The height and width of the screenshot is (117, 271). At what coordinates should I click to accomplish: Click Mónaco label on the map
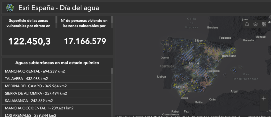click(x=261, y=37)
